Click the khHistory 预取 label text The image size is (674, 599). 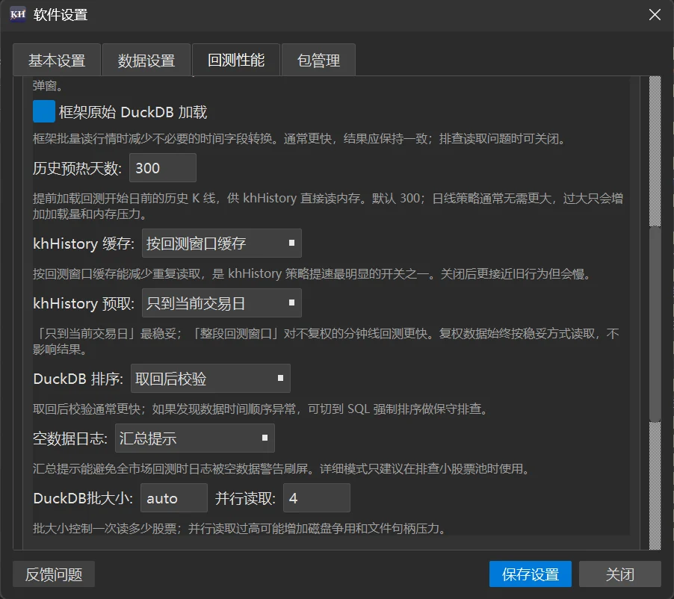click(84, 303)
